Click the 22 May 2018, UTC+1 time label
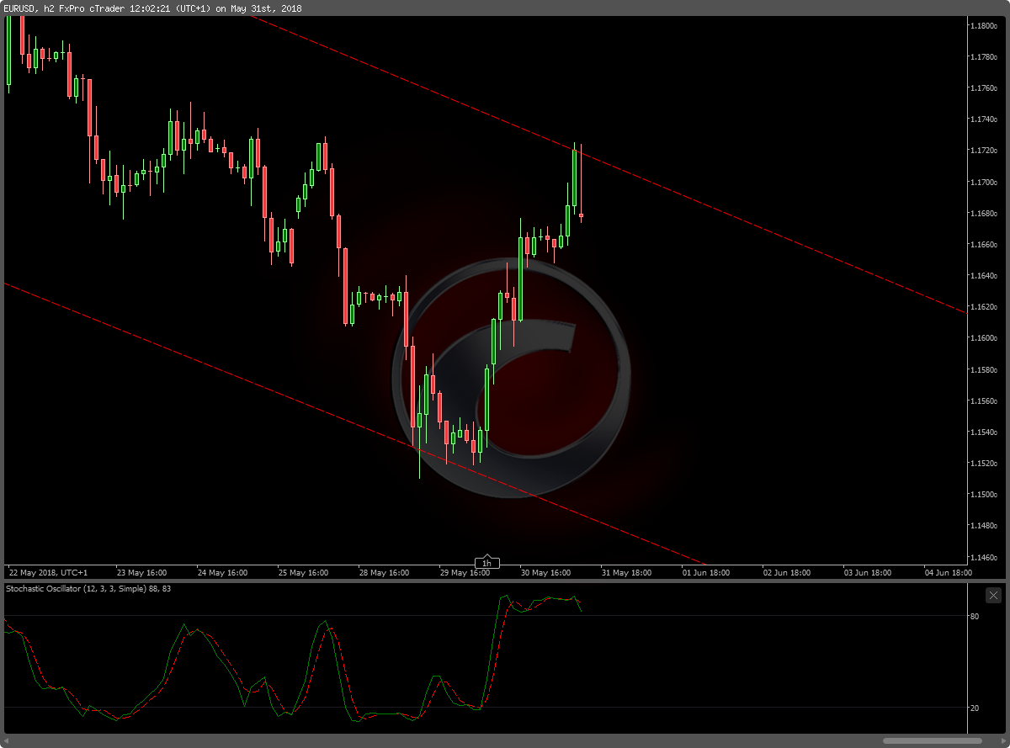Image resolution: width=1010 pixels, height=748 pixels. click(x=48, y=572)
